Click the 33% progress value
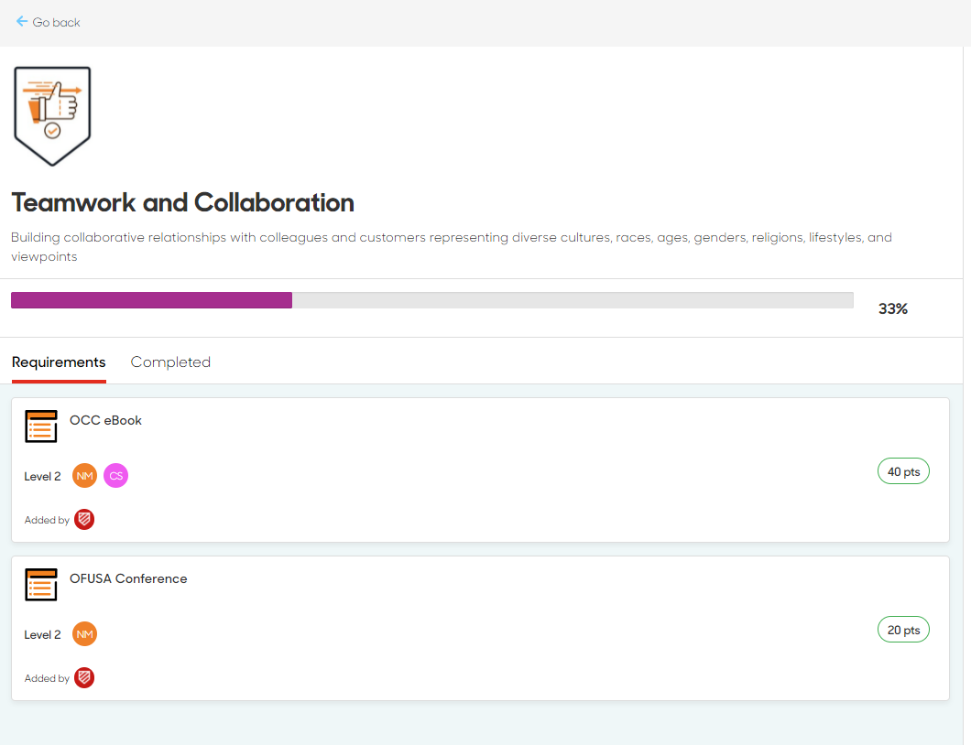Screen dimensions: 971x745 [893, 308]
